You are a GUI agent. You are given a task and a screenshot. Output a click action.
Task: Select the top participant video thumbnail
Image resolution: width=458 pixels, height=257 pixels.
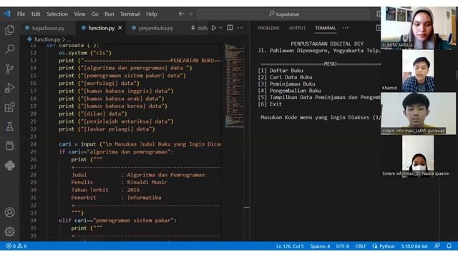pyautogui.click(x=418, y=28)
